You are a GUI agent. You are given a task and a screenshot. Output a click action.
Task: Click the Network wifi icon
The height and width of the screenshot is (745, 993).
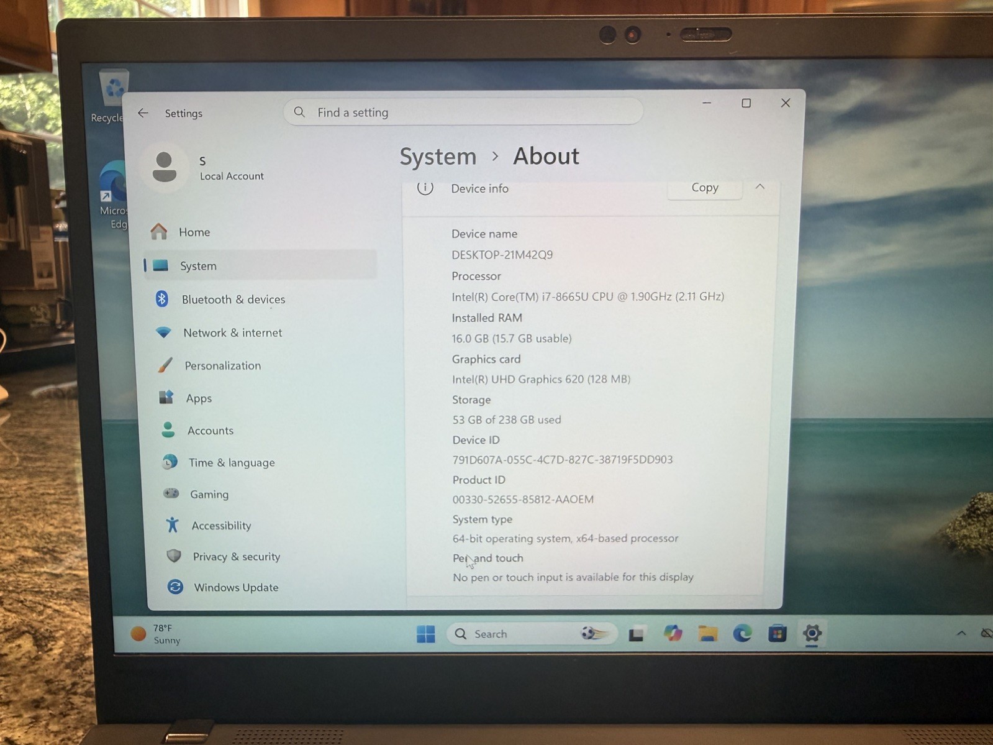click(x=163, y=332)
